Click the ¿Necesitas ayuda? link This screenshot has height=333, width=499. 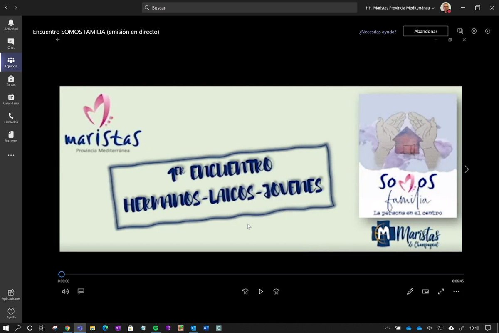[378, 31]
